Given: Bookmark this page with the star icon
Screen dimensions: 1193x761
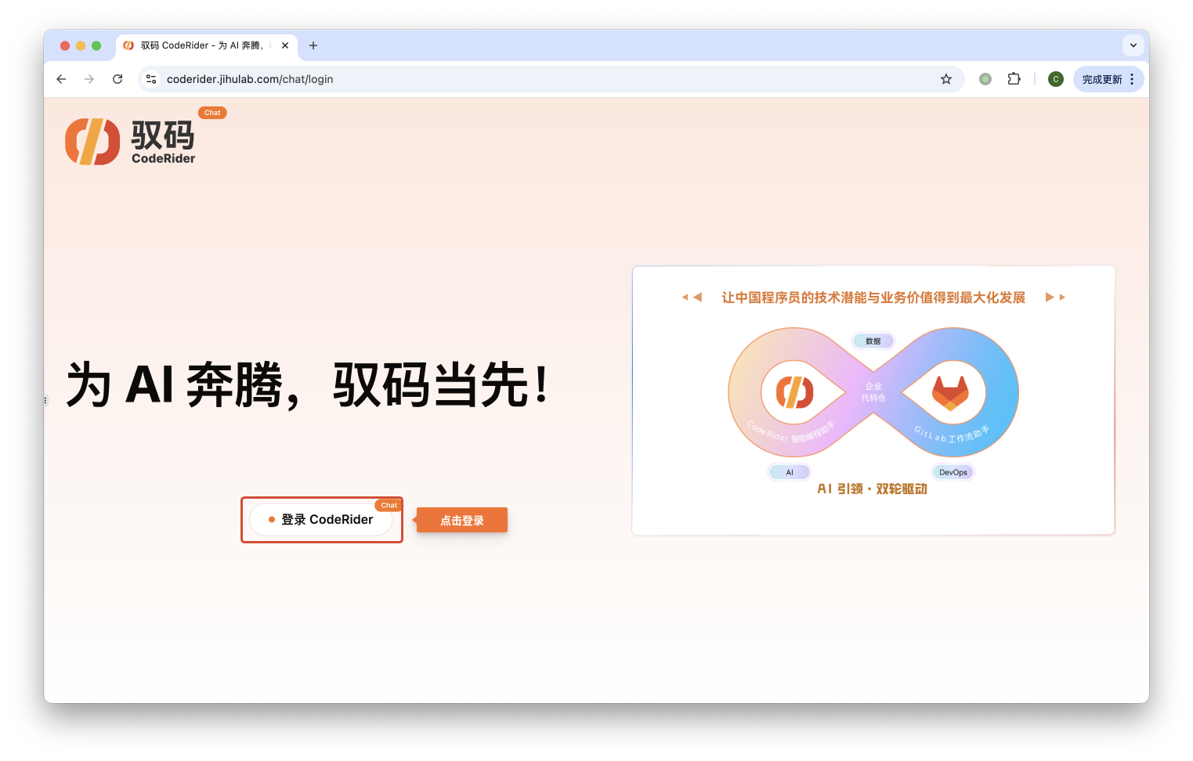Looking at the screenshot, I should [946, 79].
